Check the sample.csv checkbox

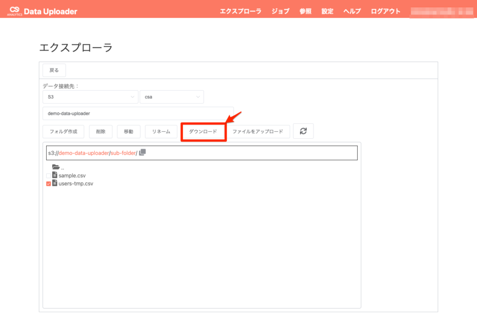[x=49, y=175]
